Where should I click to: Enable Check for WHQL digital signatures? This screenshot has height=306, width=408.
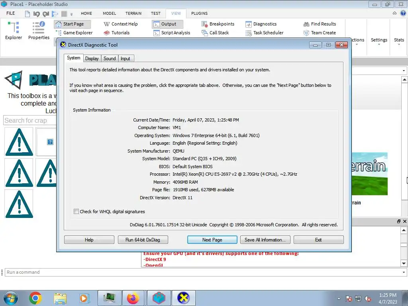[x=76, y=212]
